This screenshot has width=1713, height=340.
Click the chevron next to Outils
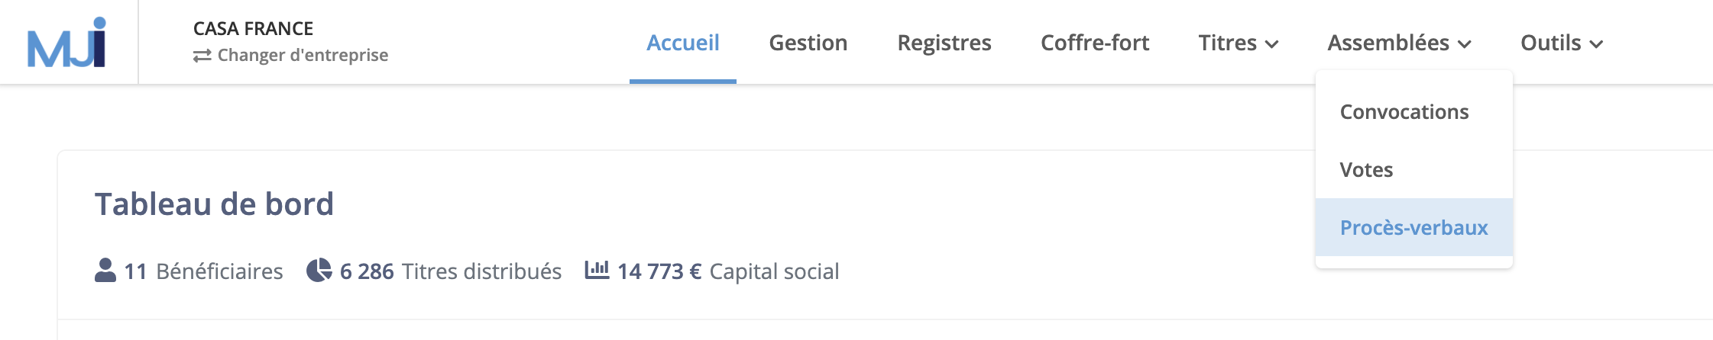pos(1596,44)
